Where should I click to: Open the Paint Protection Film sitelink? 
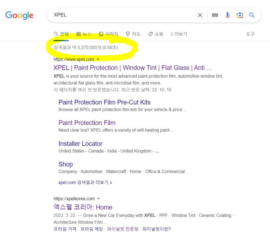coord(87,123)
